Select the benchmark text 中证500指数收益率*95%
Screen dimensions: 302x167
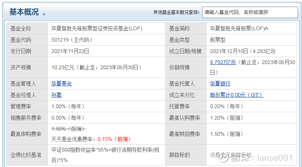pyautogui.click(x=80, y=150)
